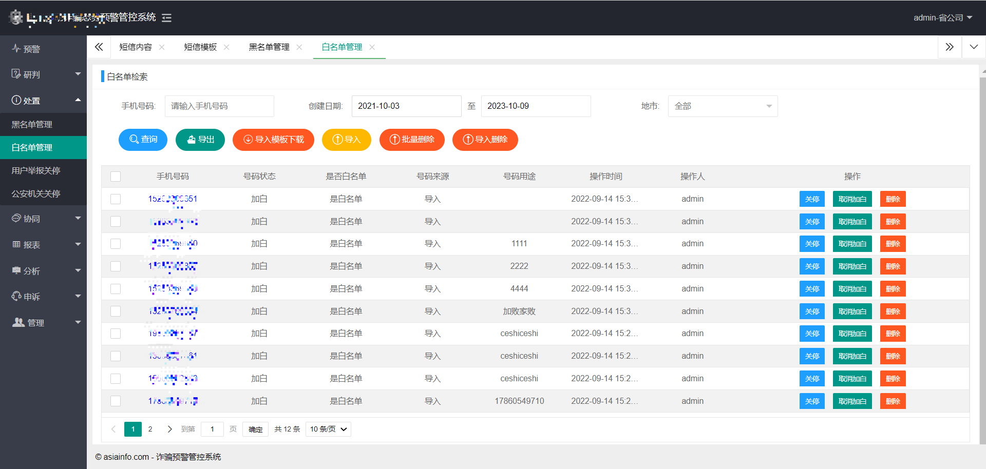Image resolution: width=986 pixels, height=469 pixels.
Task: Open 黑名单管理 in the sidebar
Action: pos(43,124)
